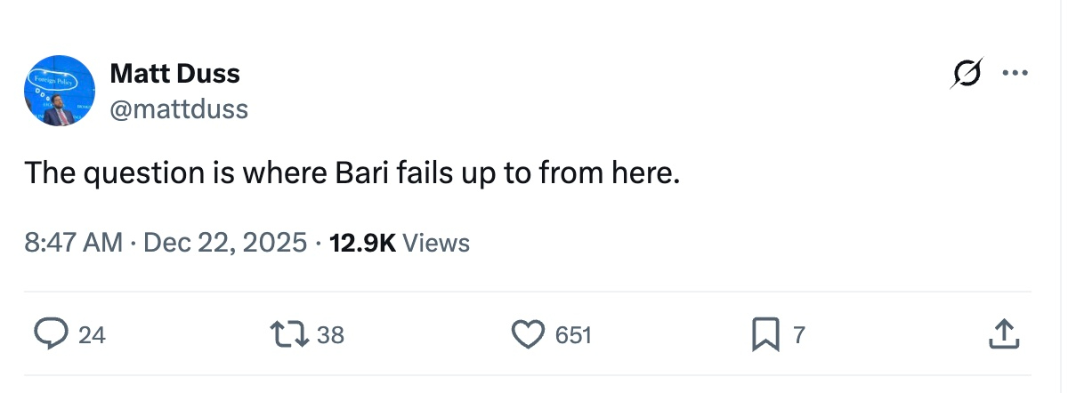1068x393 pixels.
Task: Click the share upload arrow icon
Action: coord(1002,334)
